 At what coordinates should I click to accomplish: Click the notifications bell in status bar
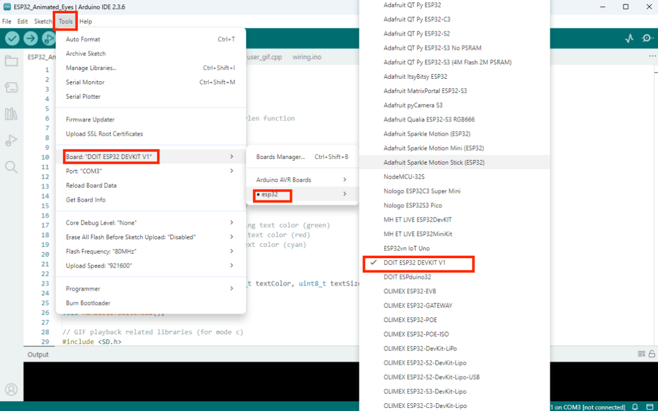(636, 407)
